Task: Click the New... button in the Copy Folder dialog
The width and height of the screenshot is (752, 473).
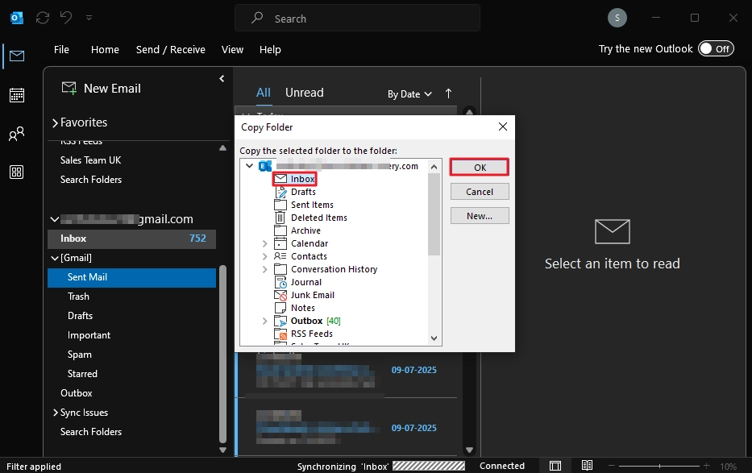Action: (x=479, y=215)
